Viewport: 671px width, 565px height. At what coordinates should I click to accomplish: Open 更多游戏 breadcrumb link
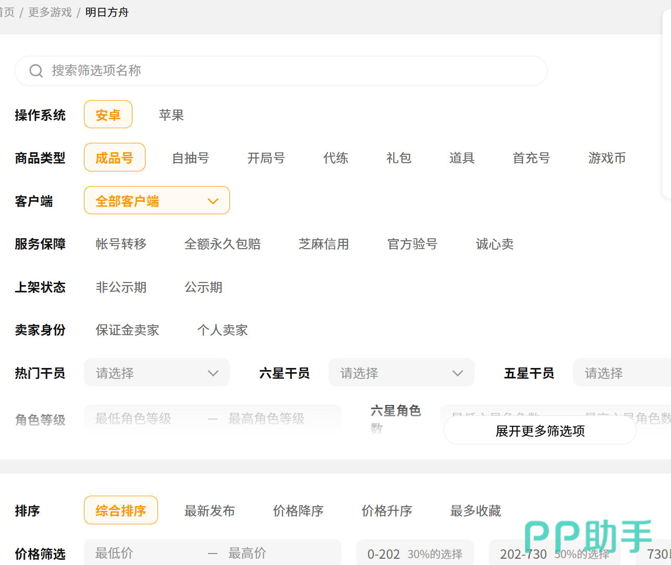coord(50,12)
